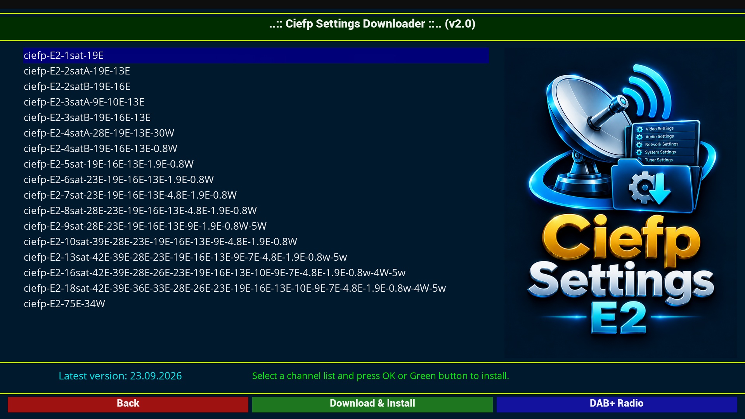745x419 pixels.
Task: Choose ciefp-E2-4satA-28E-19E-13E-30W entry
Action: click(x=256, y=133)
